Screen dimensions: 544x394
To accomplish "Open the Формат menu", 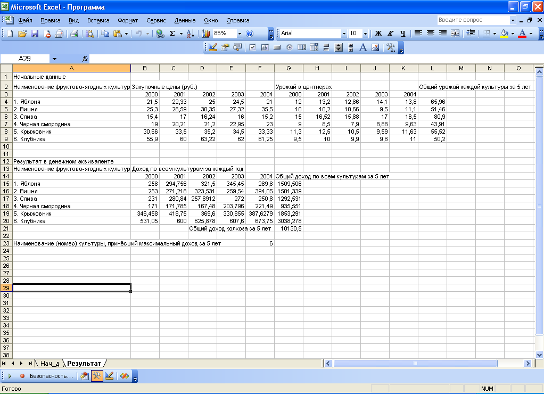I will pos(128,20).
